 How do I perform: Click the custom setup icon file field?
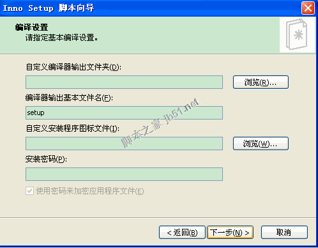click(124, 143)
